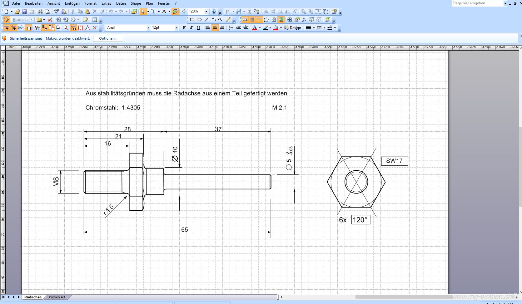Expand the line color arrow
Viewport: 522px width, 304px height.
[270, 28]
